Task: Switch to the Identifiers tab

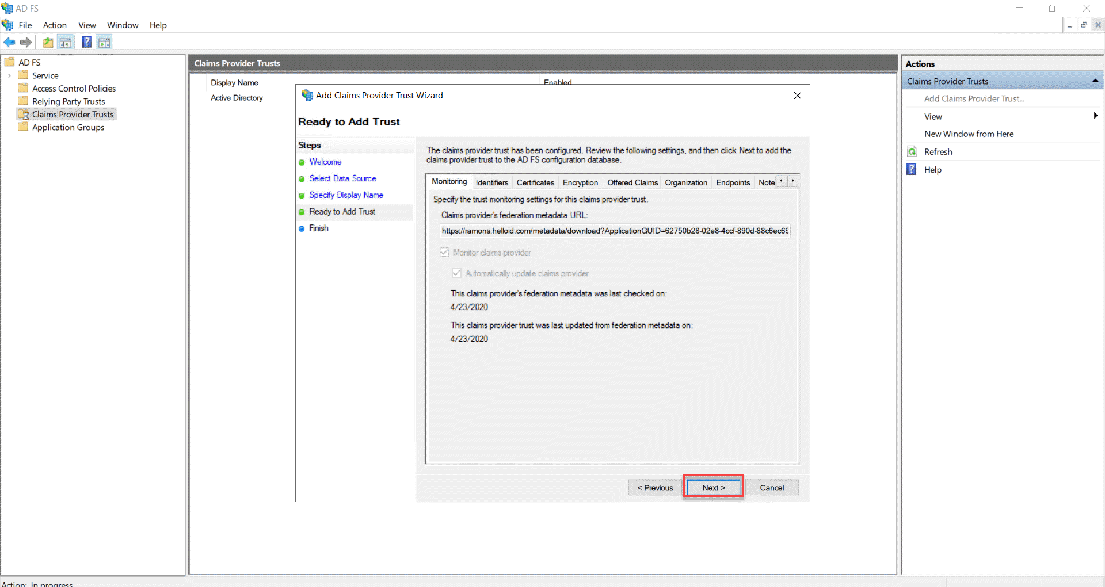Action: (492, 182)
